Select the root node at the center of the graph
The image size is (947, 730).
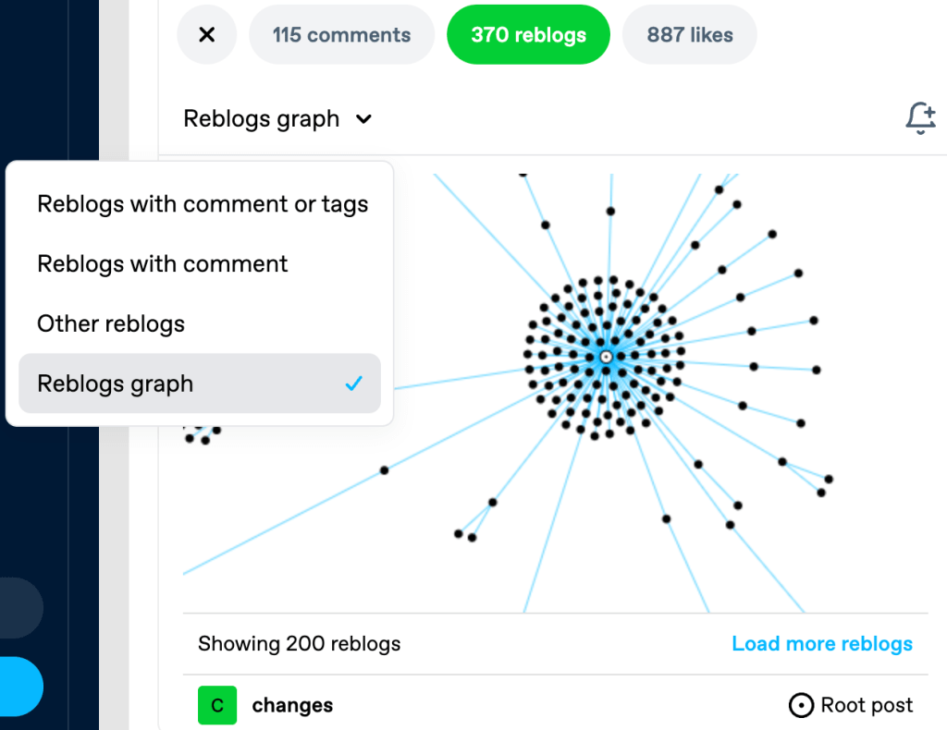pyautogui.click(x=606, y=356)
